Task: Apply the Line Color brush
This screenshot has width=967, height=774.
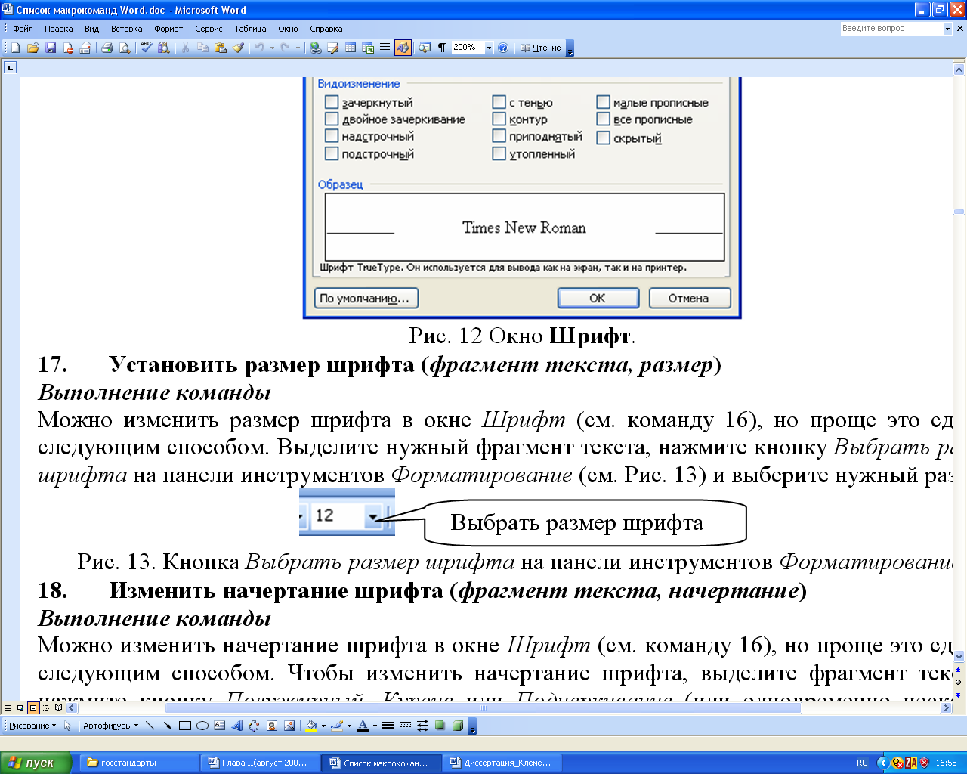Action: [337, 726]
